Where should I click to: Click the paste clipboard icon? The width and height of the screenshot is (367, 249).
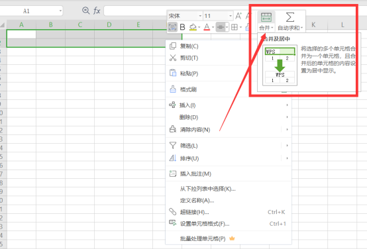(x=173, y=73)
